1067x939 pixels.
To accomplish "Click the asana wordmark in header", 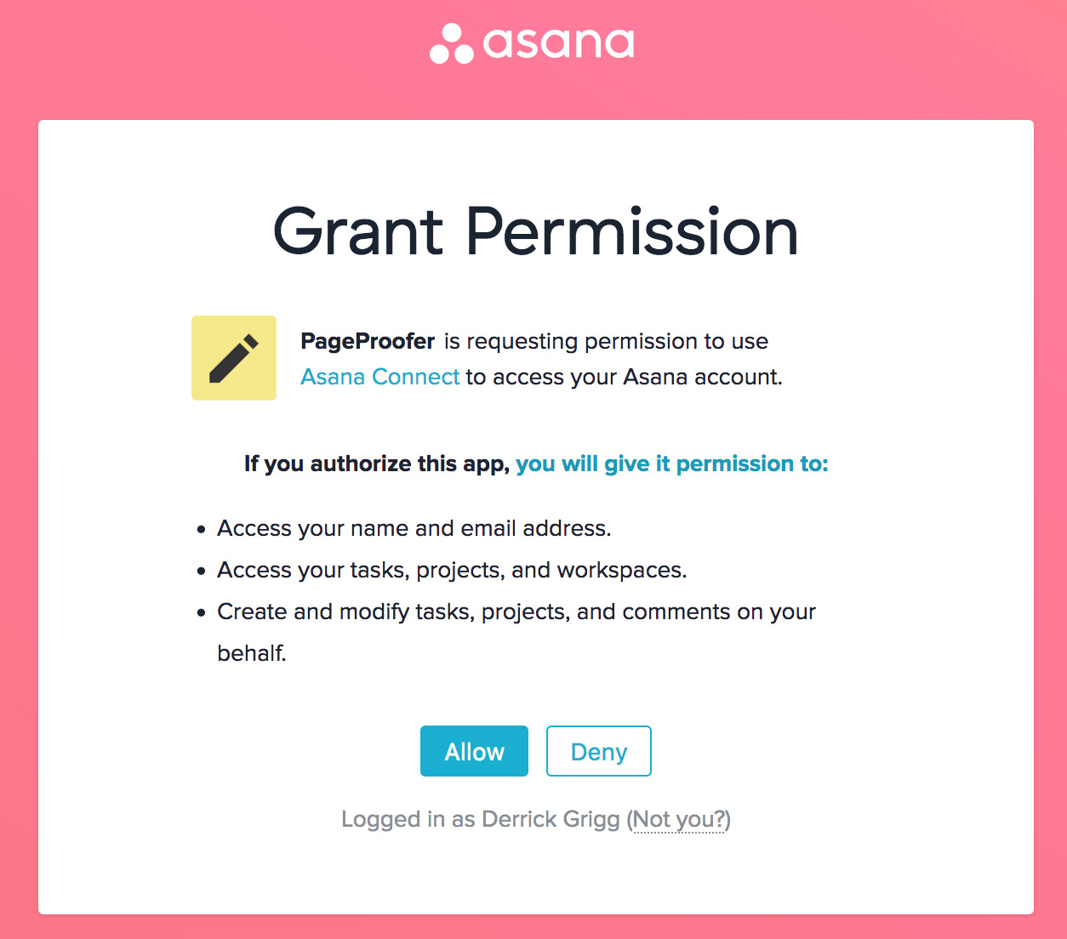I will pos(558,44).
